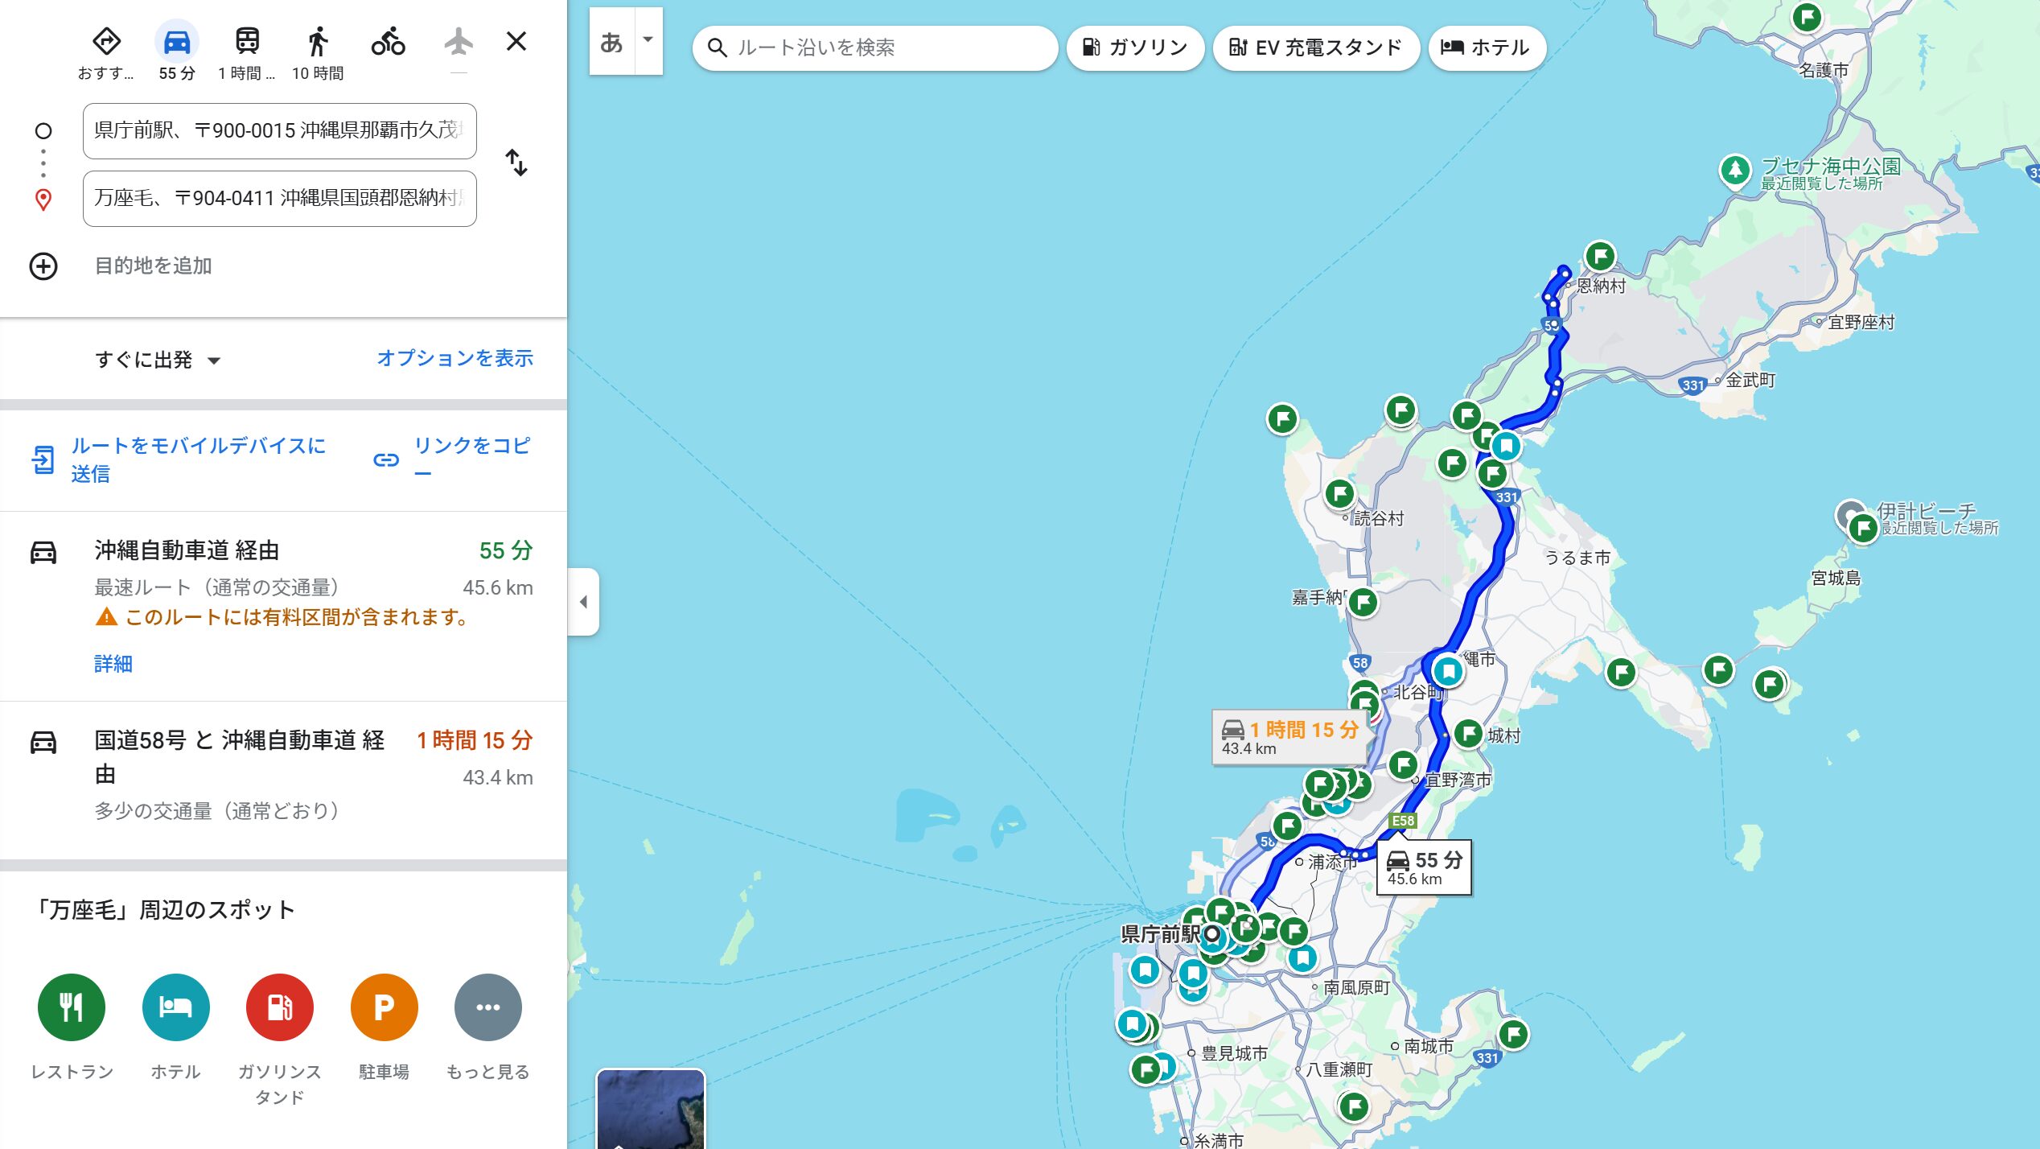
Task: Open nearby 駐車場 parking icon
Action: pyautogui.click(x=384, y=1007)
